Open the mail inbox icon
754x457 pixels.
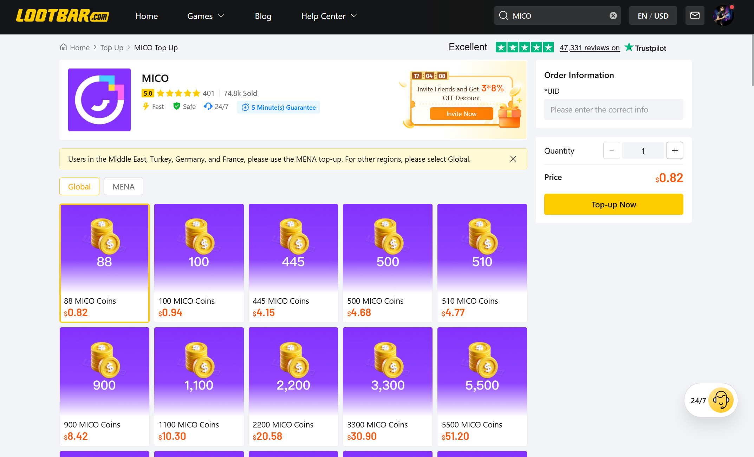[x=695, y=15]
